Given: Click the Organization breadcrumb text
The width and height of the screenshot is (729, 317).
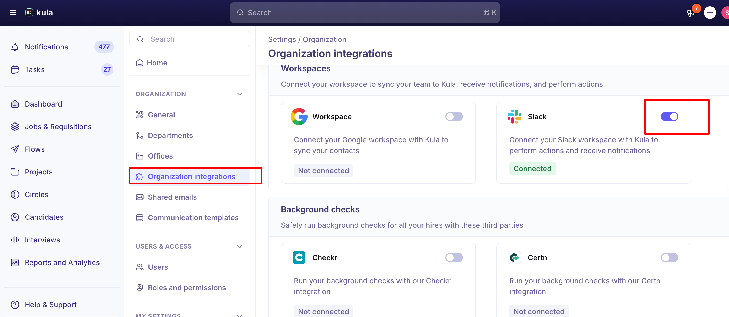Looking at the screenshot, I should point(324,39).
